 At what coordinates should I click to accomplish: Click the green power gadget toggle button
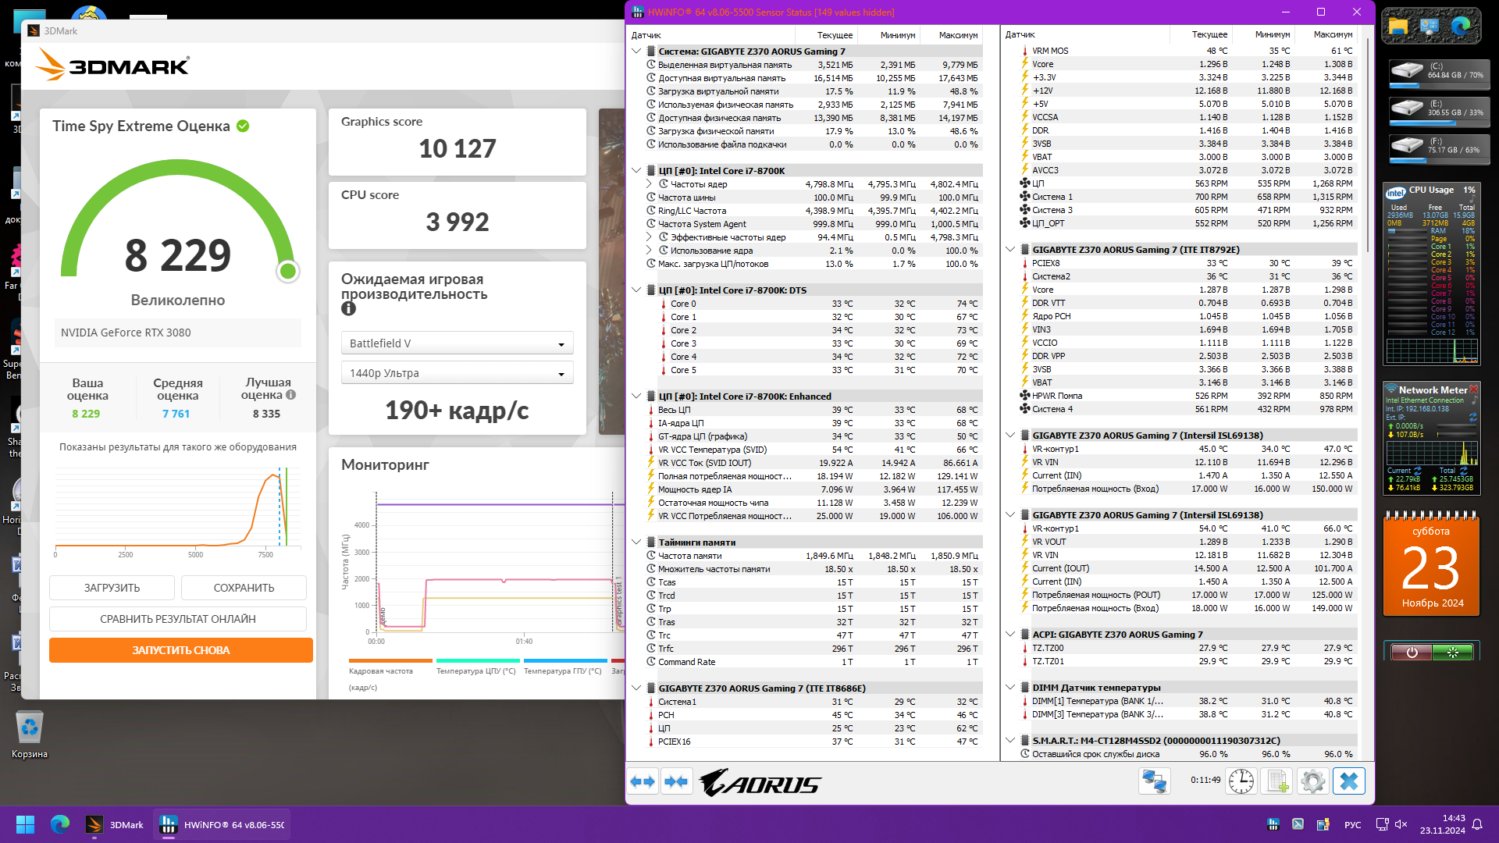[x=1451, y=652]
